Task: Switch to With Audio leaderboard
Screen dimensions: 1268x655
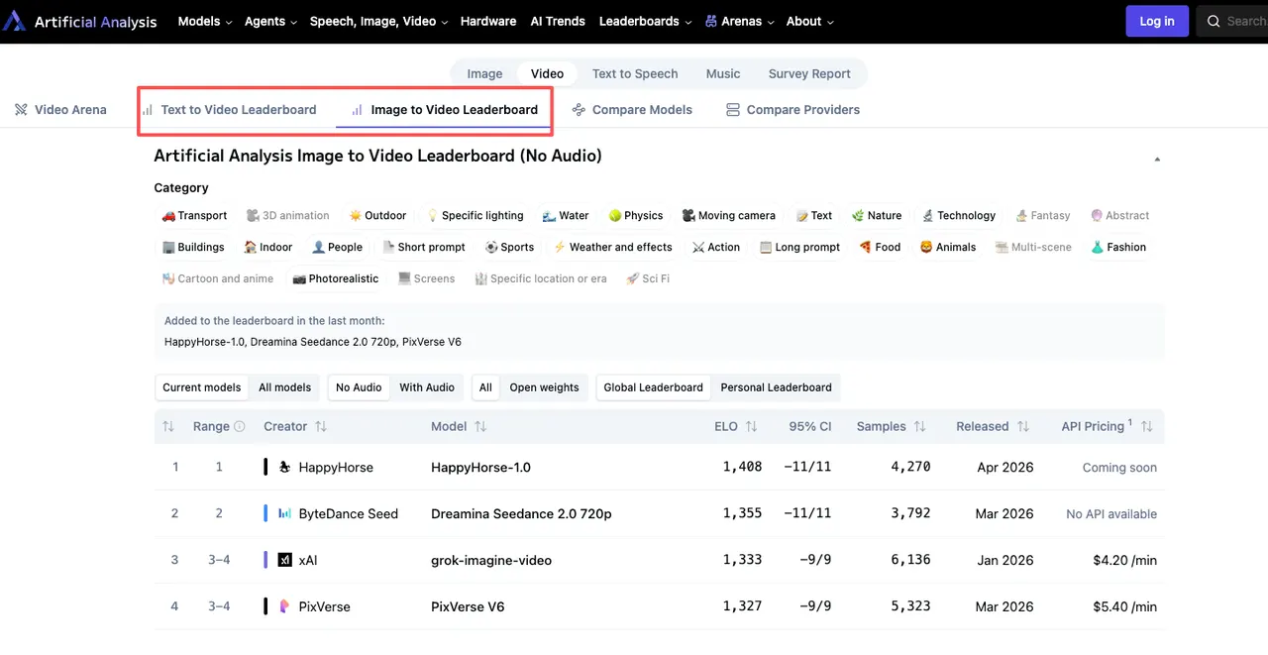Action: point(426,387)
